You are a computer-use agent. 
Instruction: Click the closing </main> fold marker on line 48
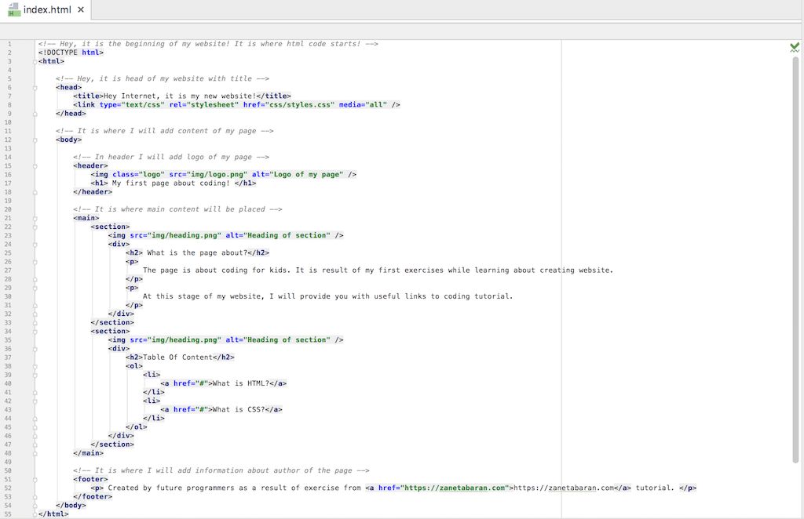click(x=35, y=453)
